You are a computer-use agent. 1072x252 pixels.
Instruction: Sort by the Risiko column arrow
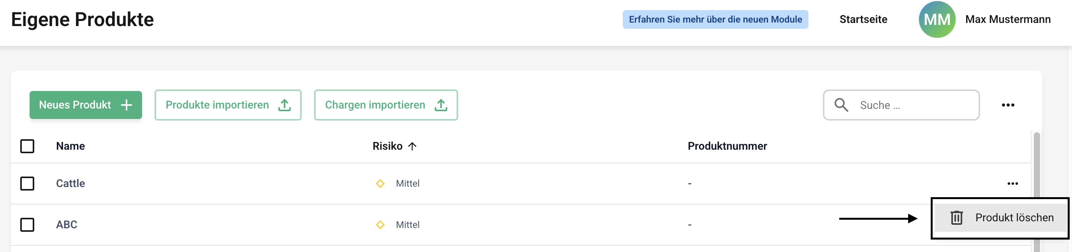click(x=412, y=146)
